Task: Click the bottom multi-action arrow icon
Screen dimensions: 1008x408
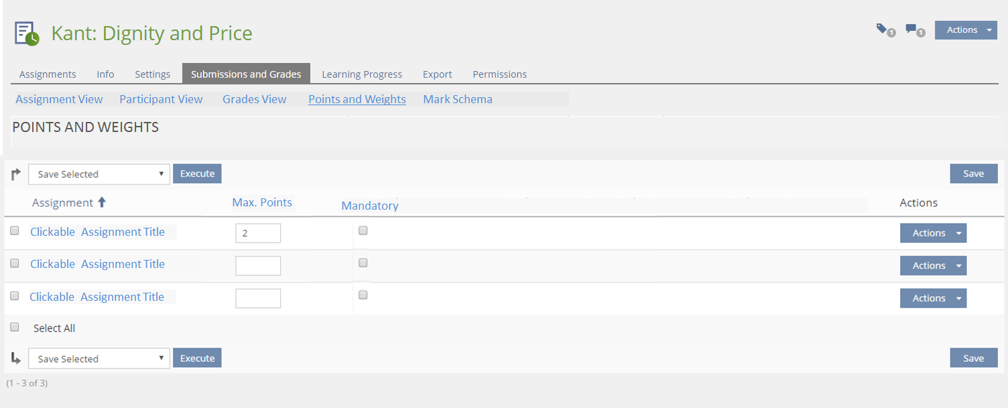Action: click(16, 358)
